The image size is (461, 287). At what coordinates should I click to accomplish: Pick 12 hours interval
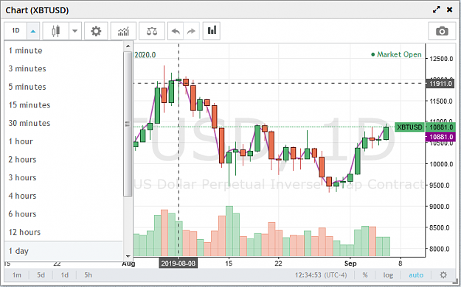click(x=63, y=233)
